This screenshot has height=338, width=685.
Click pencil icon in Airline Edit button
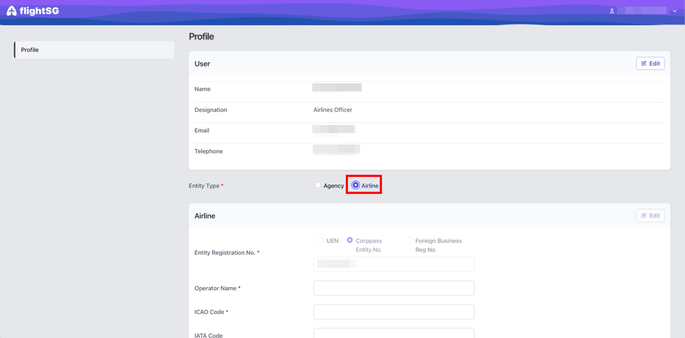pos(644,216)
